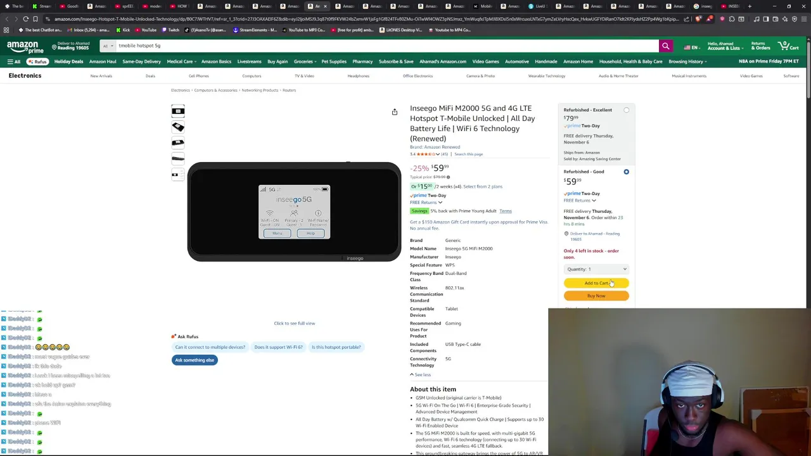
Task: Select first product thumbnail image
Action: [177, 111]
